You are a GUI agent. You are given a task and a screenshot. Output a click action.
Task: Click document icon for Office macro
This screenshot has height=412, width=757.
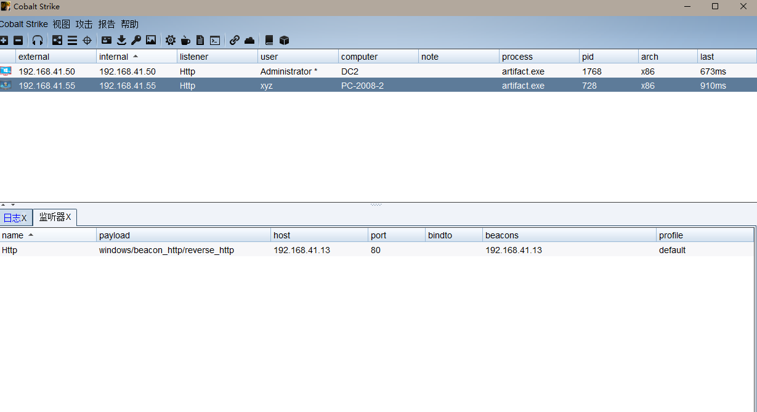coord(200,40)
